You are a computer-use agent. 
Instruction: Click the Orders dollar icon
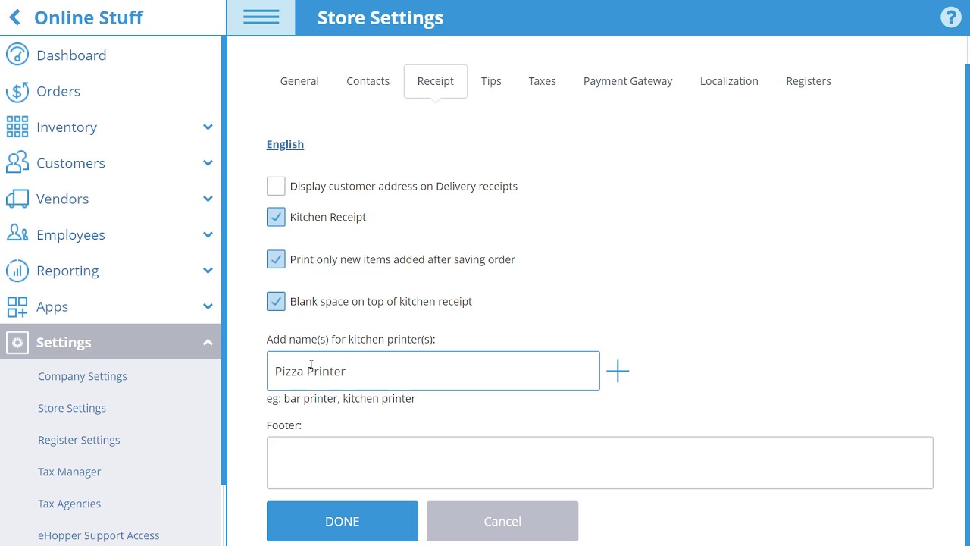[17, 91]
